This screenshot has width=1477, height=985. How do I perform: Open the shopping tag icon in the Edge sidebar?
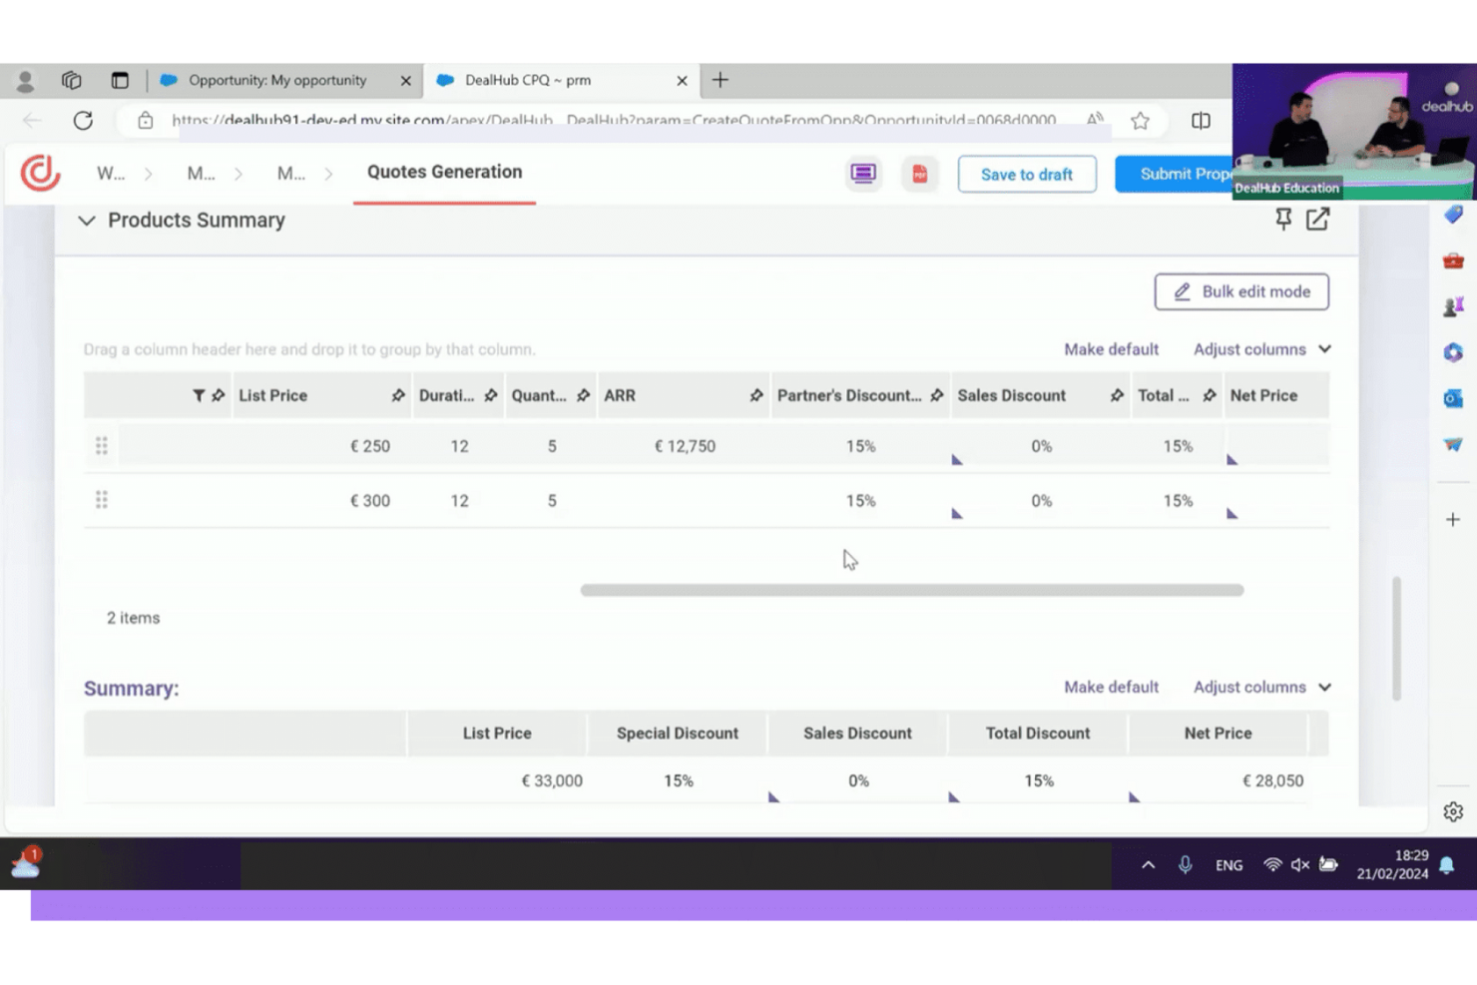(1453, 215)
